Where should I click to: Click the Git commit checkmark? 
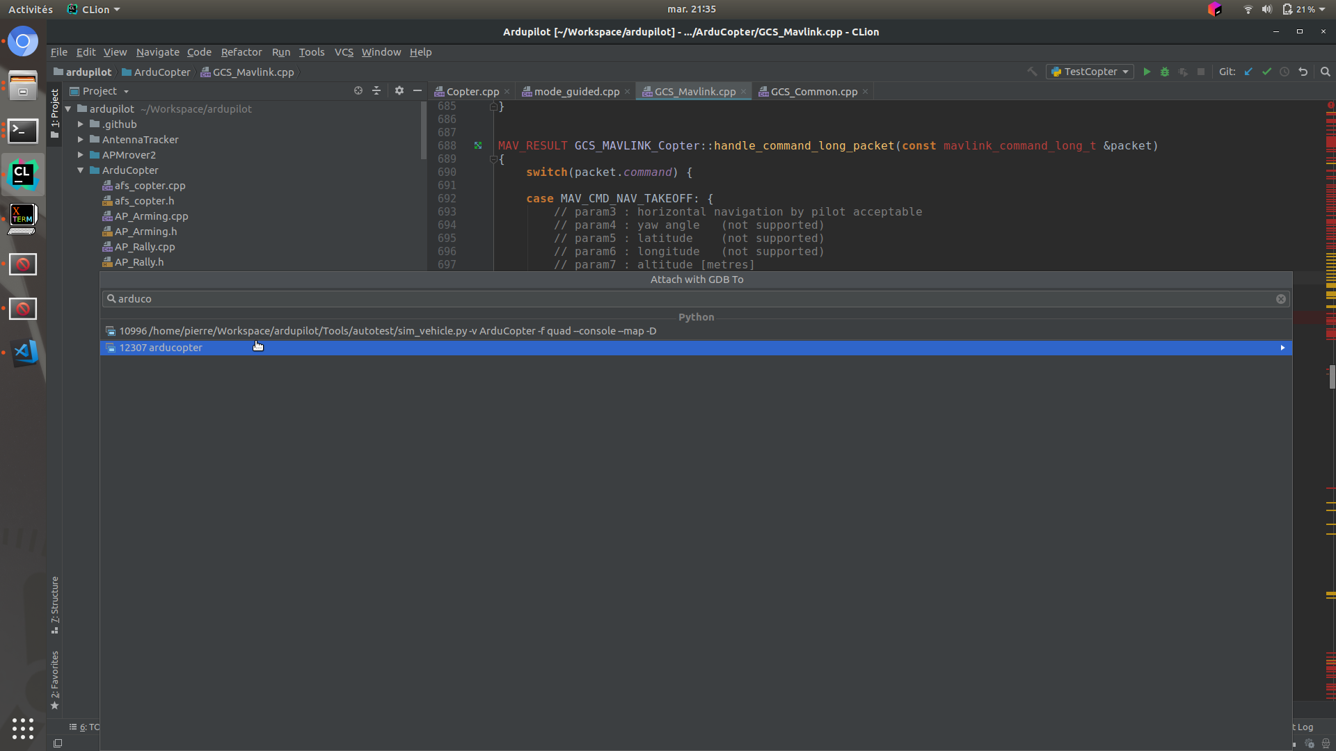1266,72
